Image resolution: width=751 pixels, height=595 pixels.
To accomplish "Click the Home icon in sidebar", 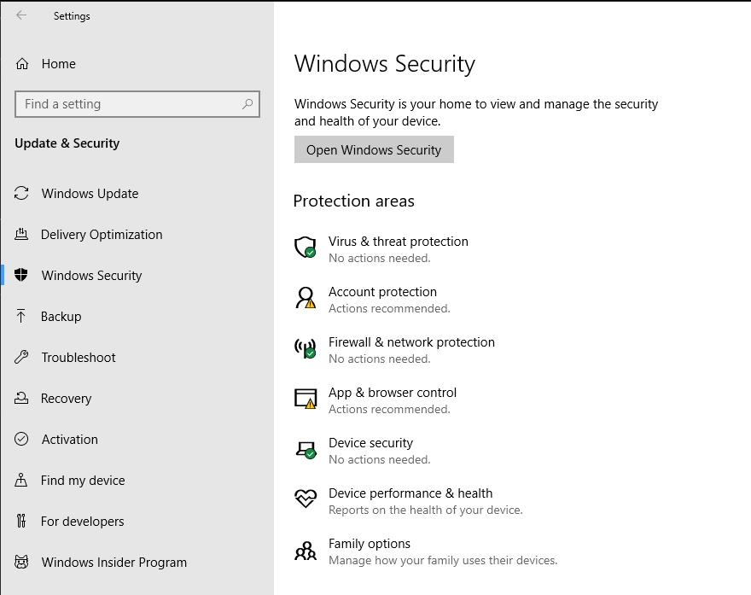I will point(22,64).
